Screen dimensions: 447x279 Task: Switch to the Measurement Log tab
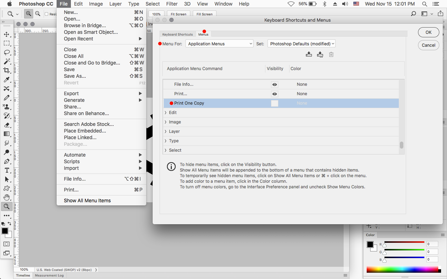click(x=49, y=275)
